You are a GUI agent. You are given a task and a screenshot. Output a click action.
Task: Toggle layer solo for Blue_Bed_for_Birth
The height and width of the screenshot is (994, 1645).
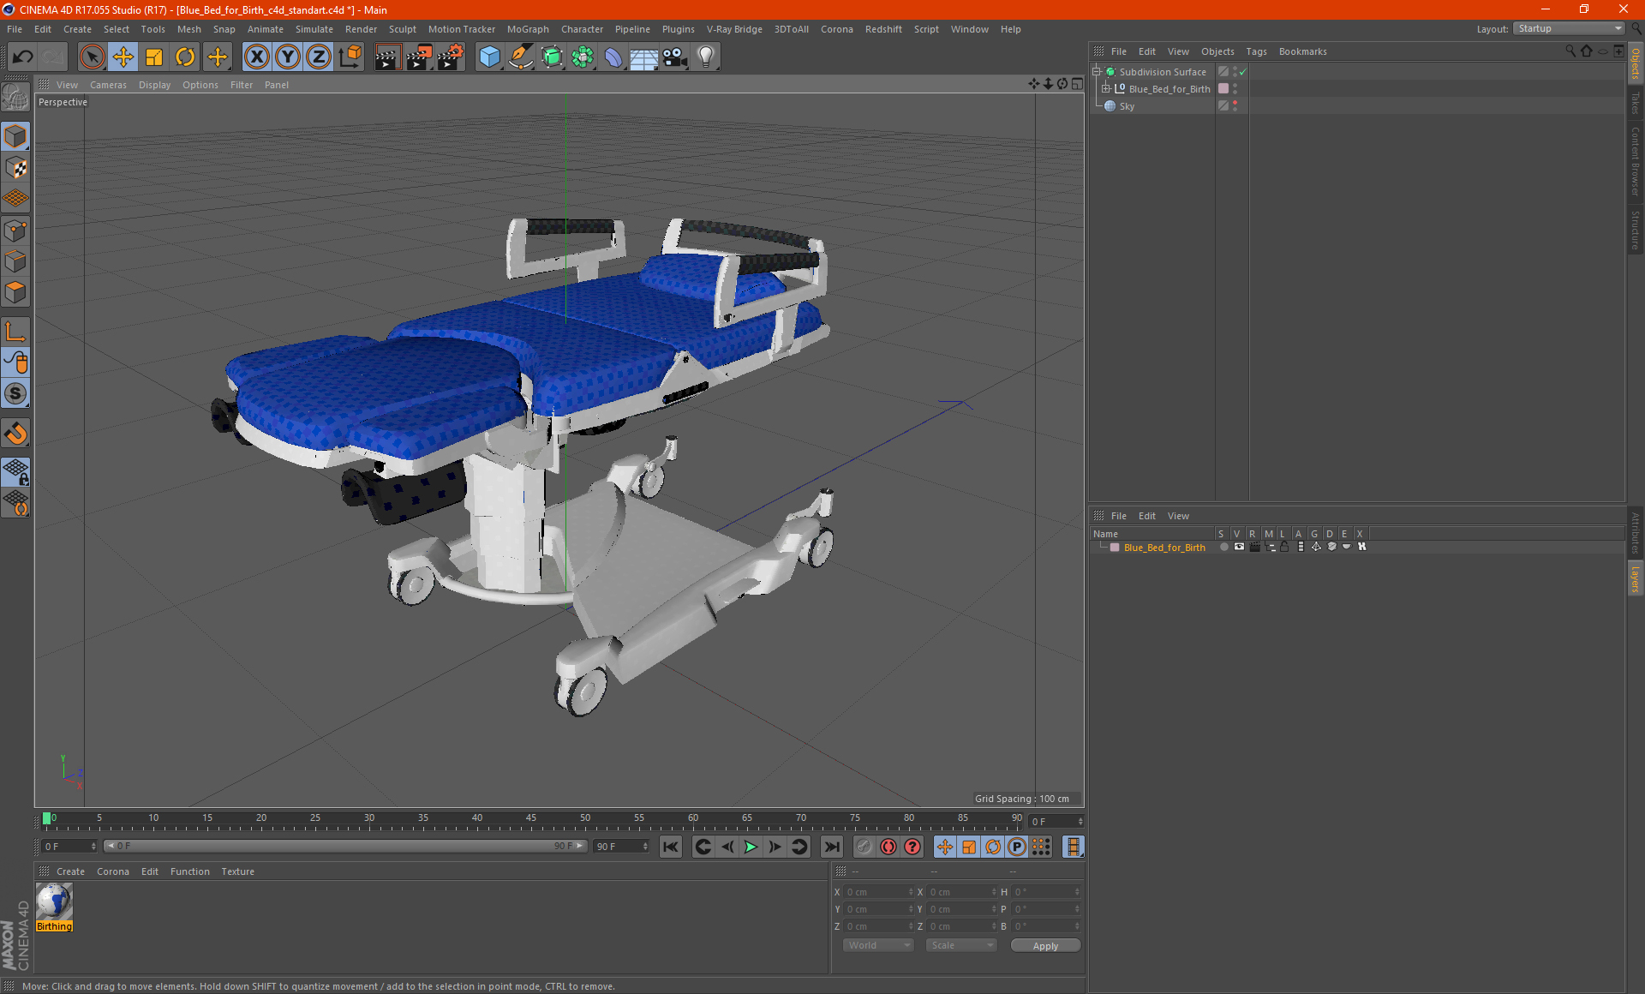tap(1223, 547)
